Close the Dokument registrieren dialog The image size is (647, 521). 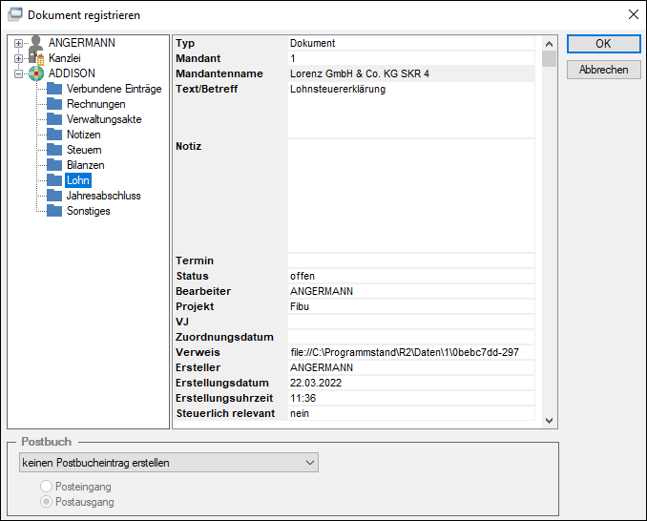pos(634,14)
